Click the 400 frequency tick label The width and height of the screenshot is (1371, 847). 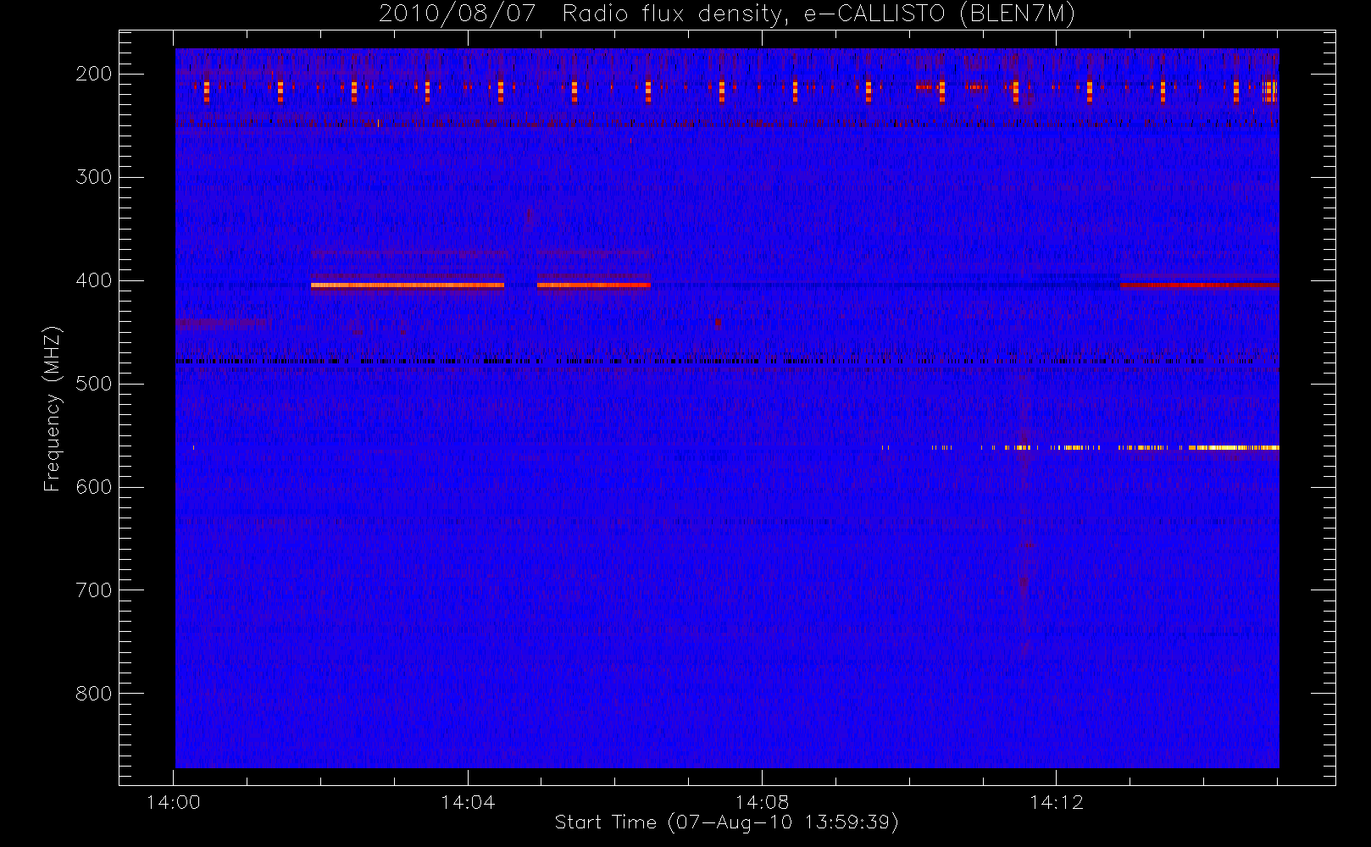[94, 280]
